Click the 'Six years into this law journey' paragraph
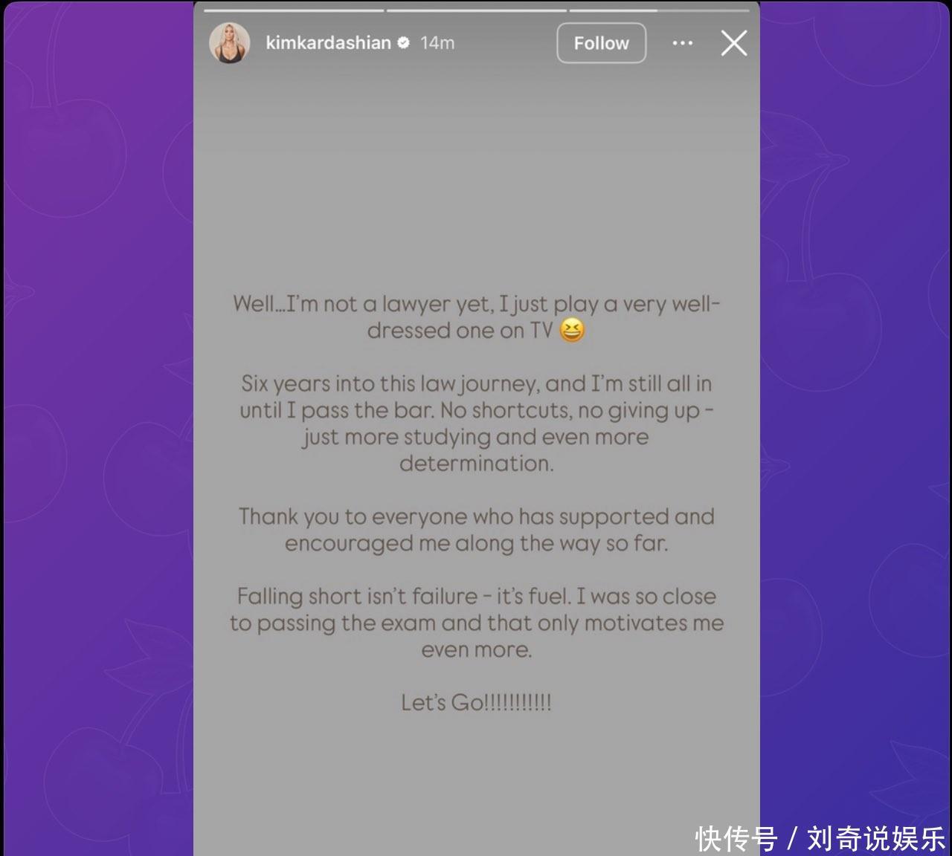Screen dimensions: 952x856 tap(476, 424)
